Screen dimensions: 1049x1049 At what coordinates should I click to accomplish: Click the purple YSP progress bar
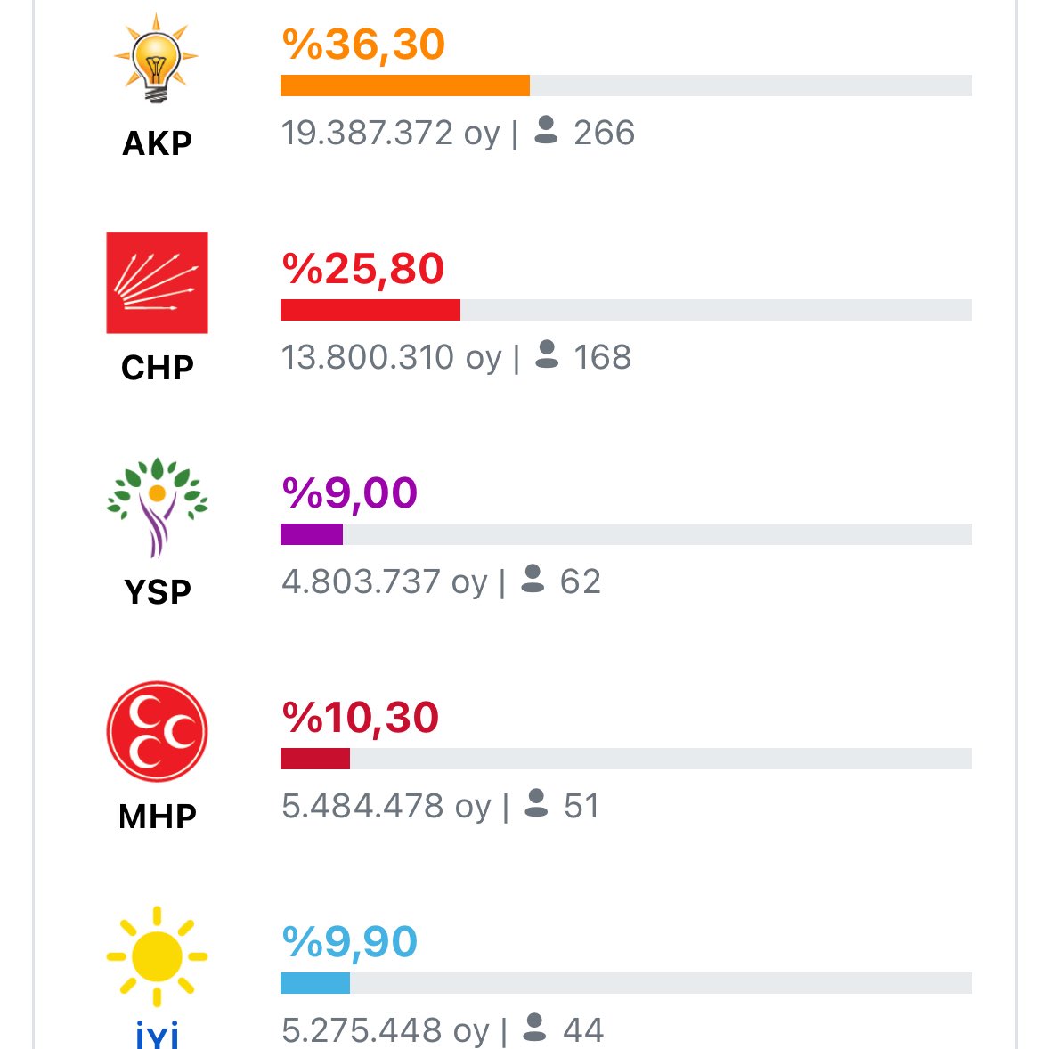[311, 534]
